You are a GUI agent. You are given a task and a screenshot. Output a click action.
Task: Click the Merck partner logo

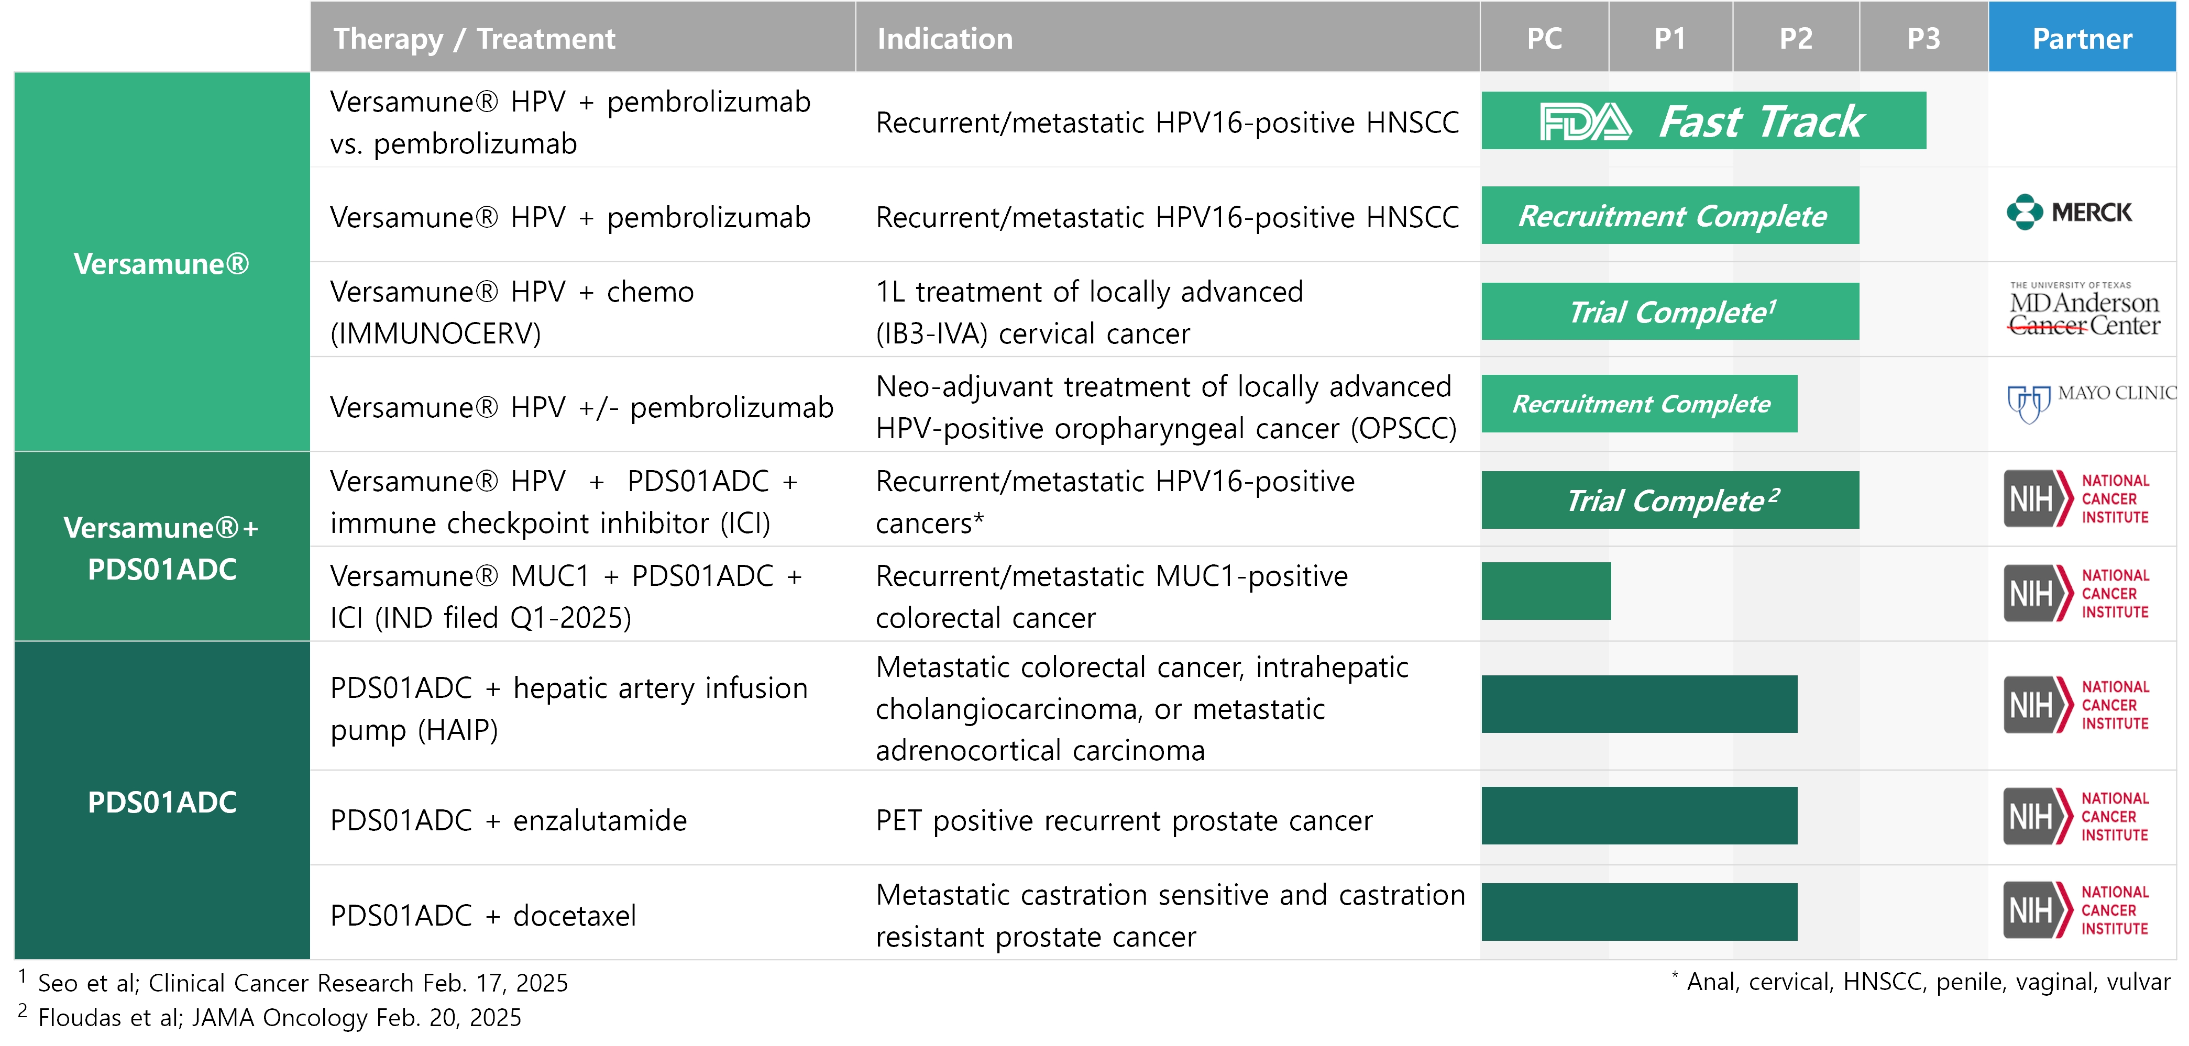click(2070, 212)
